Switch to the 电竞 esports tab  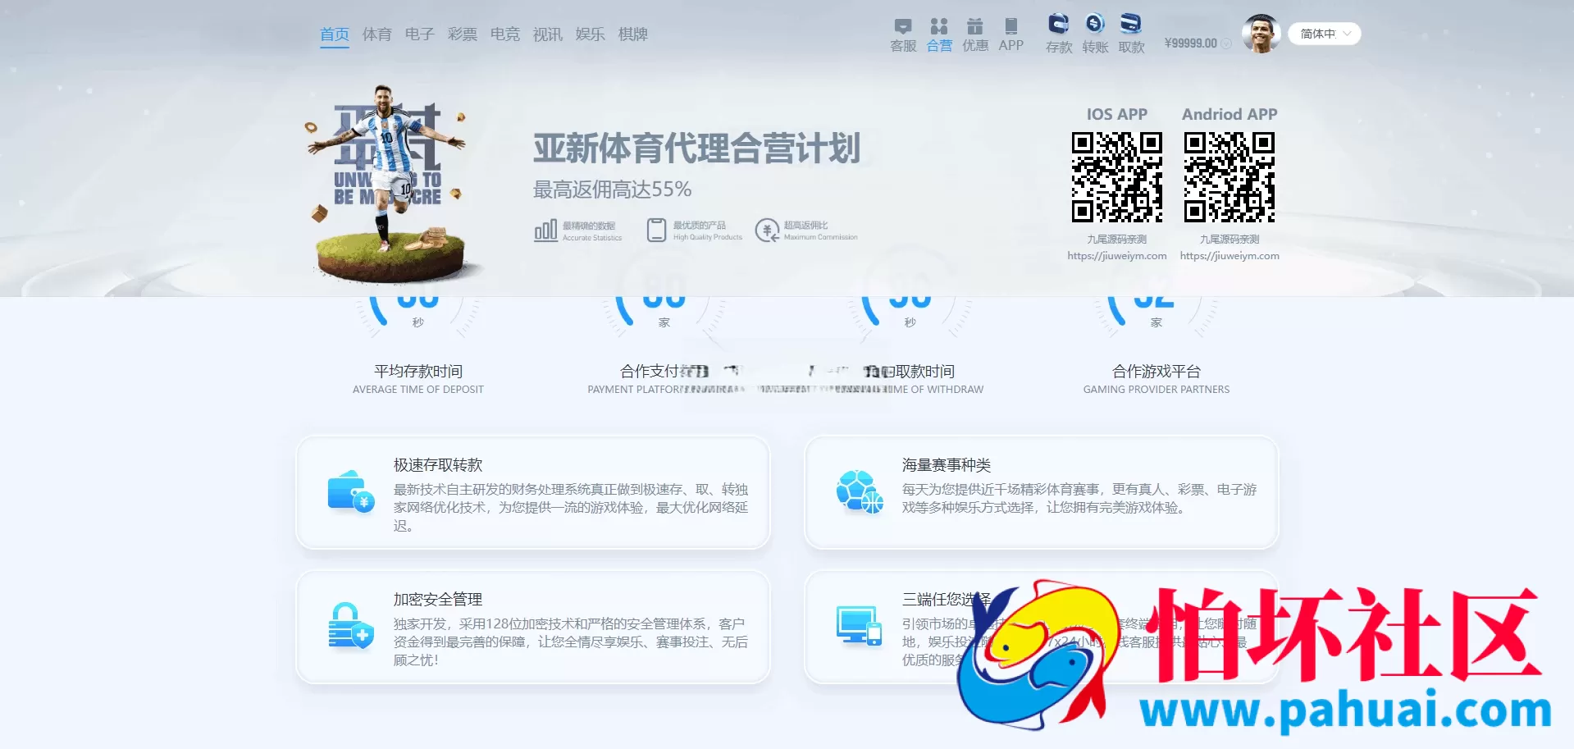click(x=505, y=34)
